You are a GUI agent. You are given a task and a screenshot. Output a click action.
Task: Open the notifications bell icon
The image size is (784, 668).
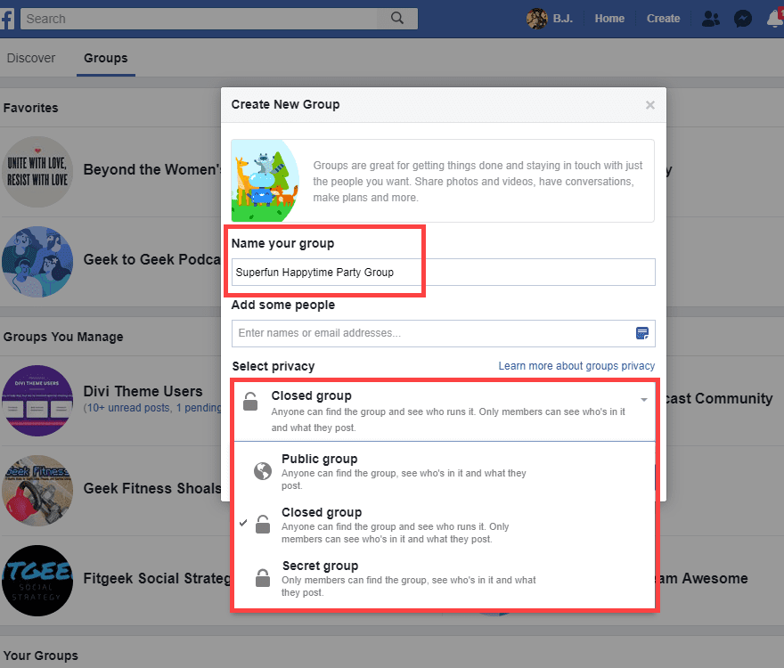pyautogui.click(x=773, y=18)
